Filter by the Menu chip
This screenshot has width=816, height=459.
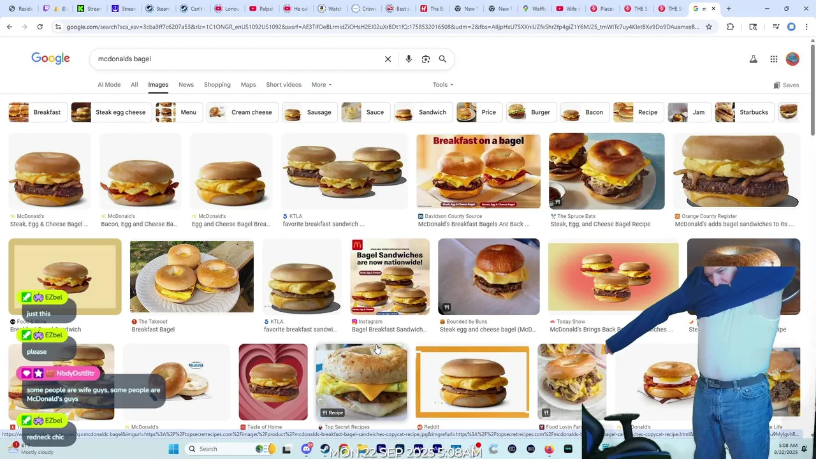tap(179, 112)
